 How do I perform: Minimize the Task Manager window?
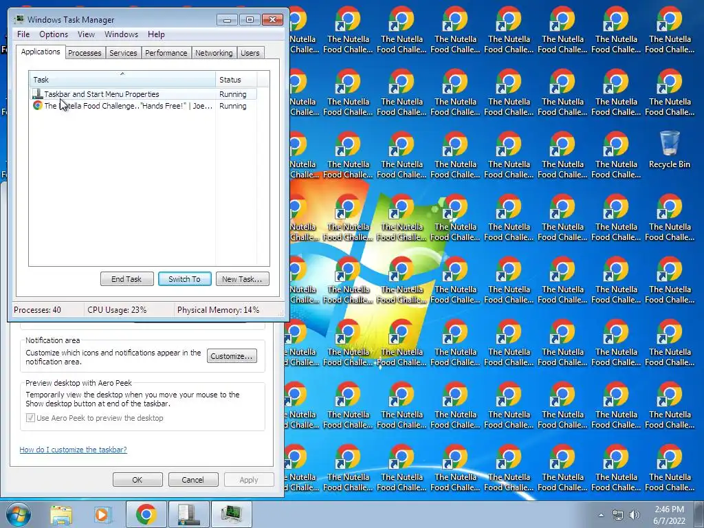tap(227, 19)
